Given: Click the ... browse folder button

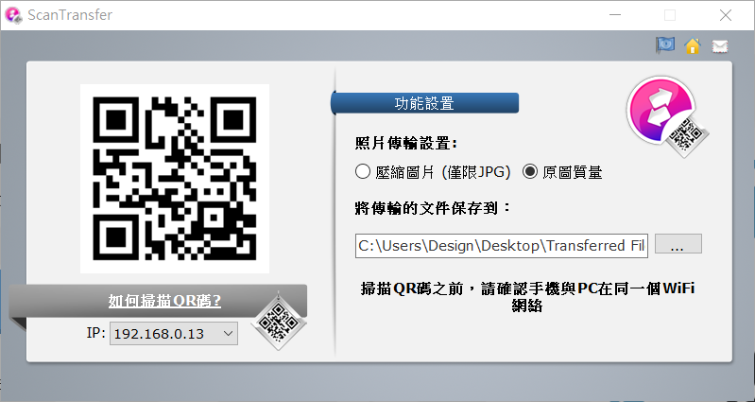Looking at the screenshot, I should 678,245.
